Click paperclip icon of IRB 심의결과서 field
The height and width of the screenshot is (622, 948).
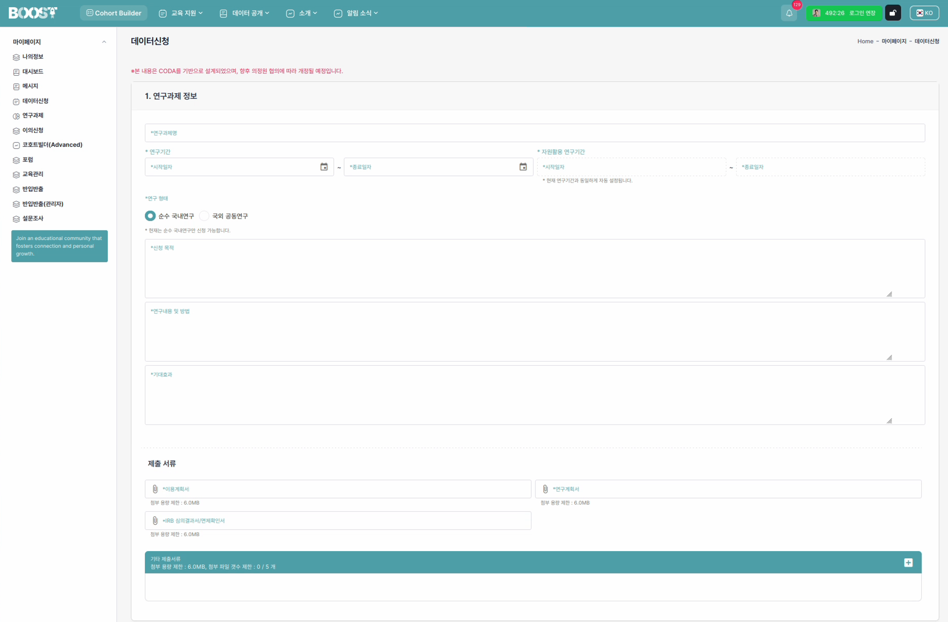(x=155, y=520)
